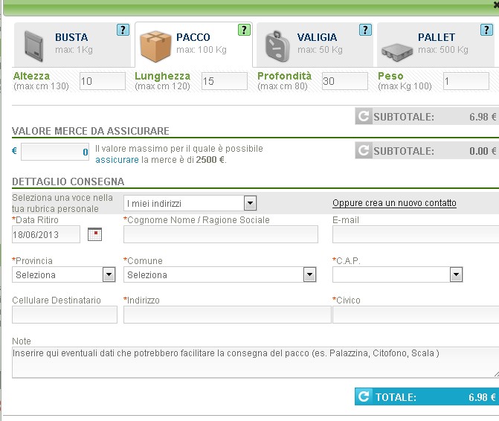Click the Profondità input field

(345, 81)
